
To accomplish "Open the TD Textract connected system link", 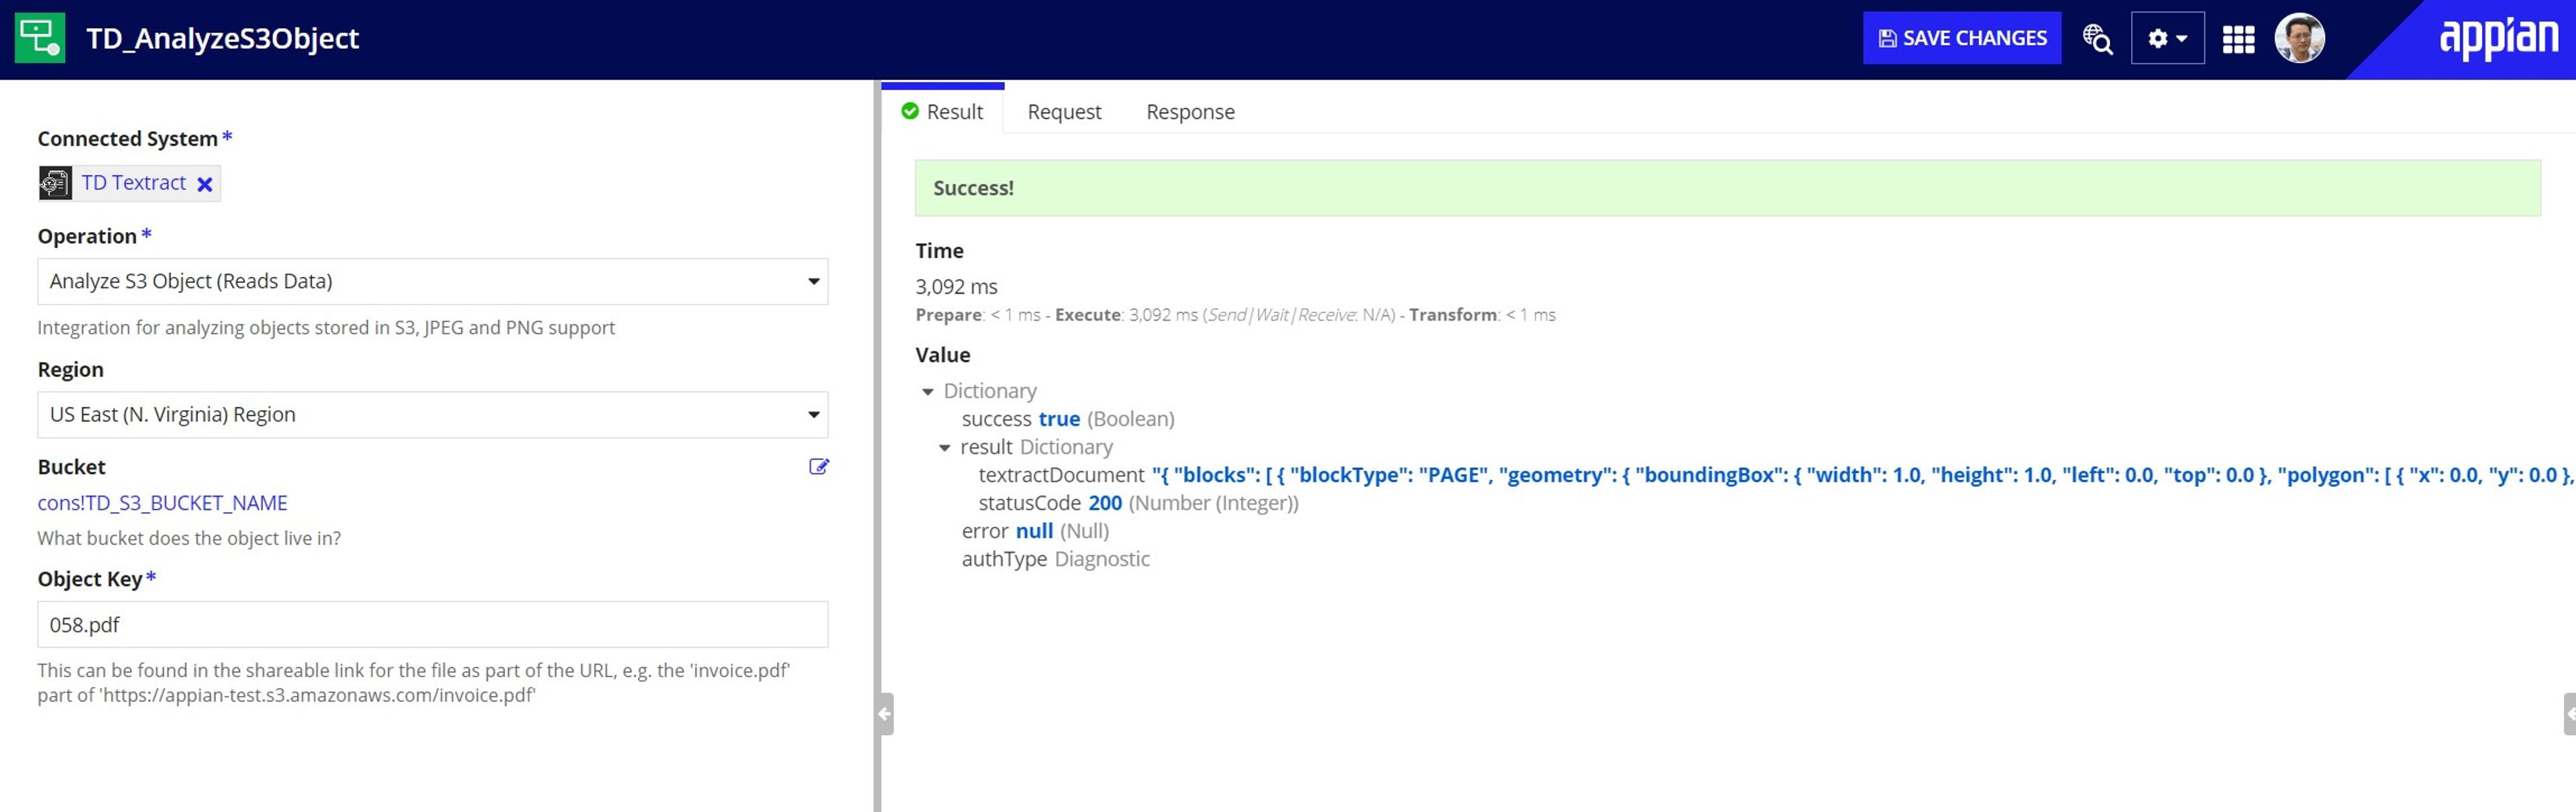I will point(134,183).
